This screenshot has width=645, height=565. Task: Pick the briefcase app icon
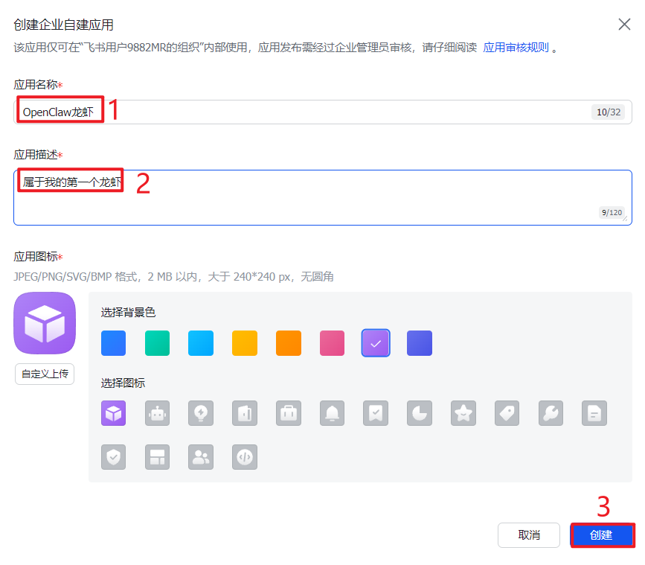coord(289,413)
